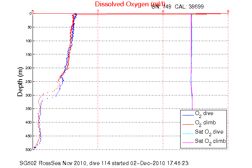Click the depth tick label 500
The width and height of the screenshot is (252, 168).
28,149
